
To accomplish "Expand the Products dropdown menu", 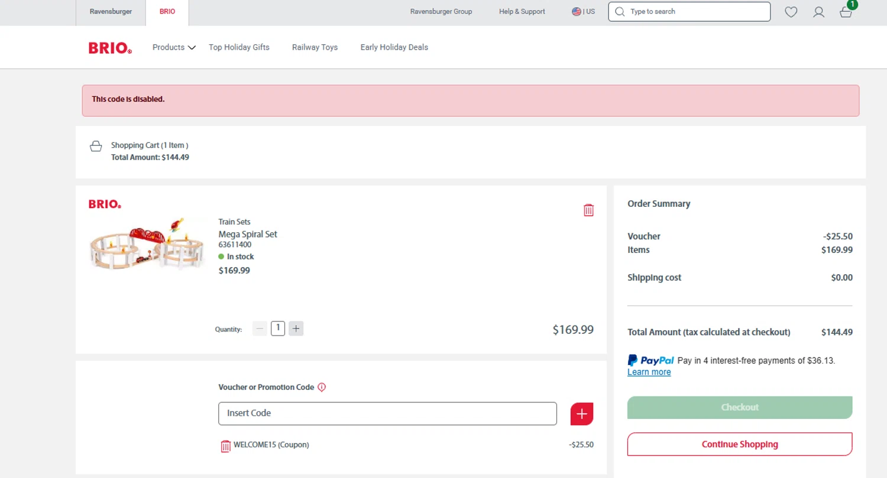I will pyautogui.click(x=174, y=47).
